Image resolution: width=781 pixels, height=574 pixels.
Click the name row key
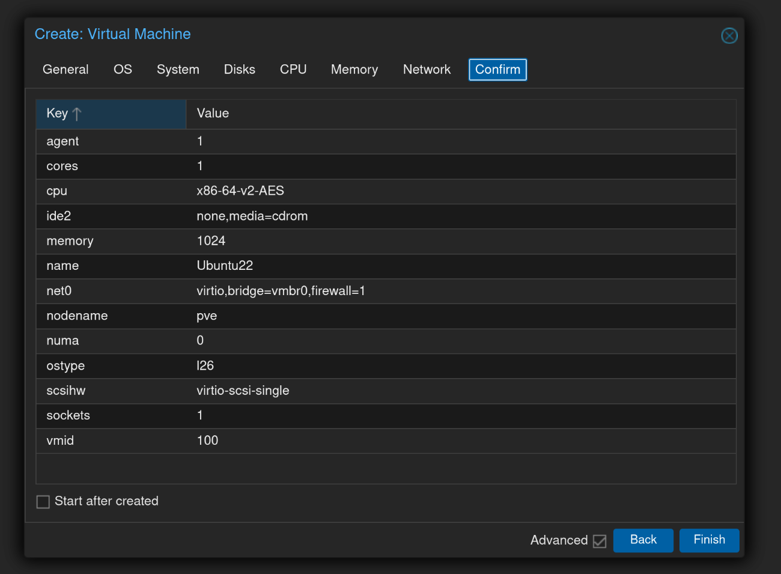click(62, 266)
